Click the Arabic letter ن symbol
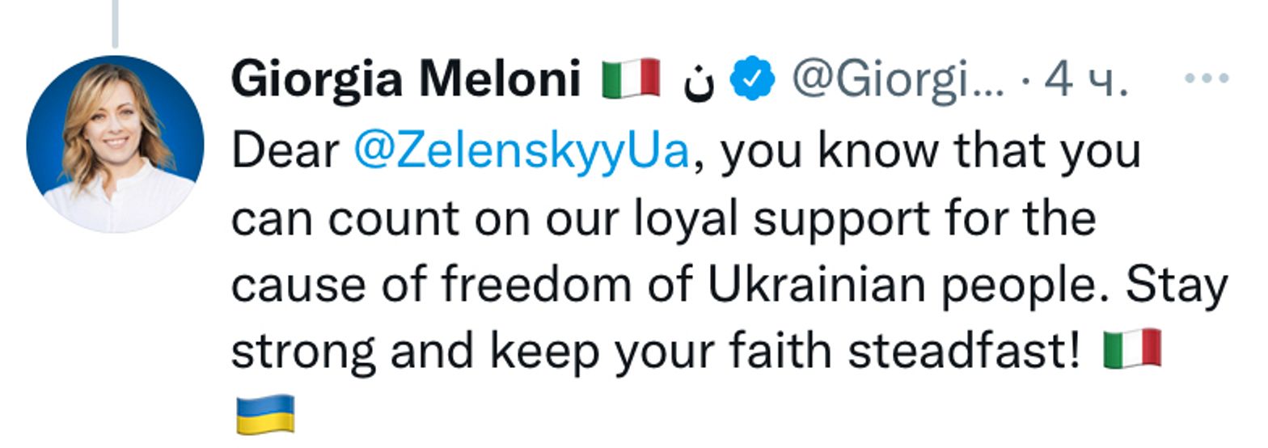1268x448 pixels. coord(698,81)
